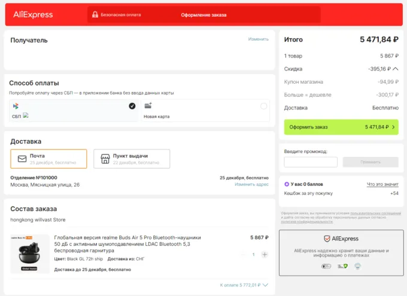Screen dimensions: 407x296
Task: Collapse the Скидка discount breakdown
Action: point(396,69)
